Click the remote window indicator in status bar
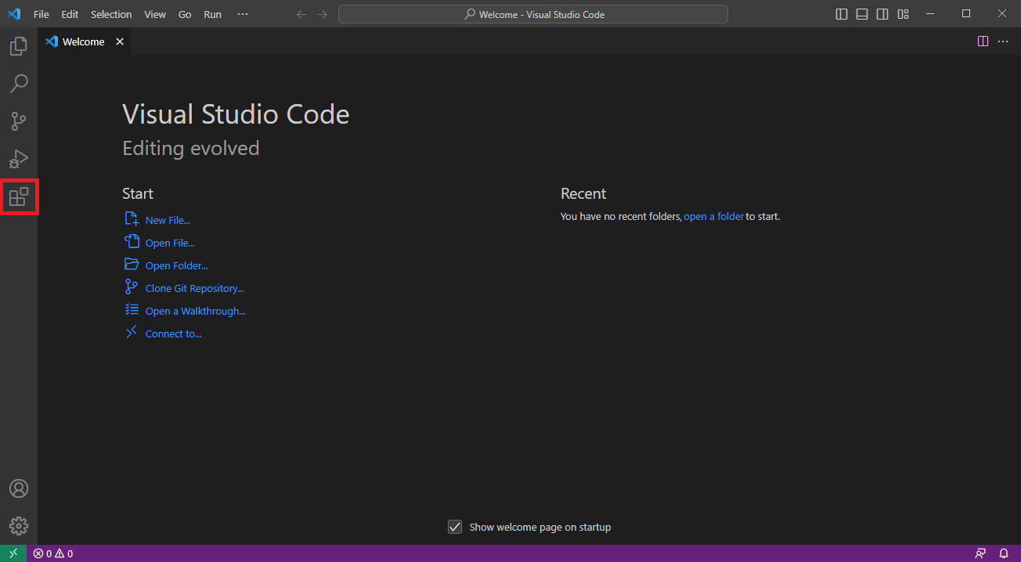The height and width of the screenshot is (562, 1021). [13, 553]
